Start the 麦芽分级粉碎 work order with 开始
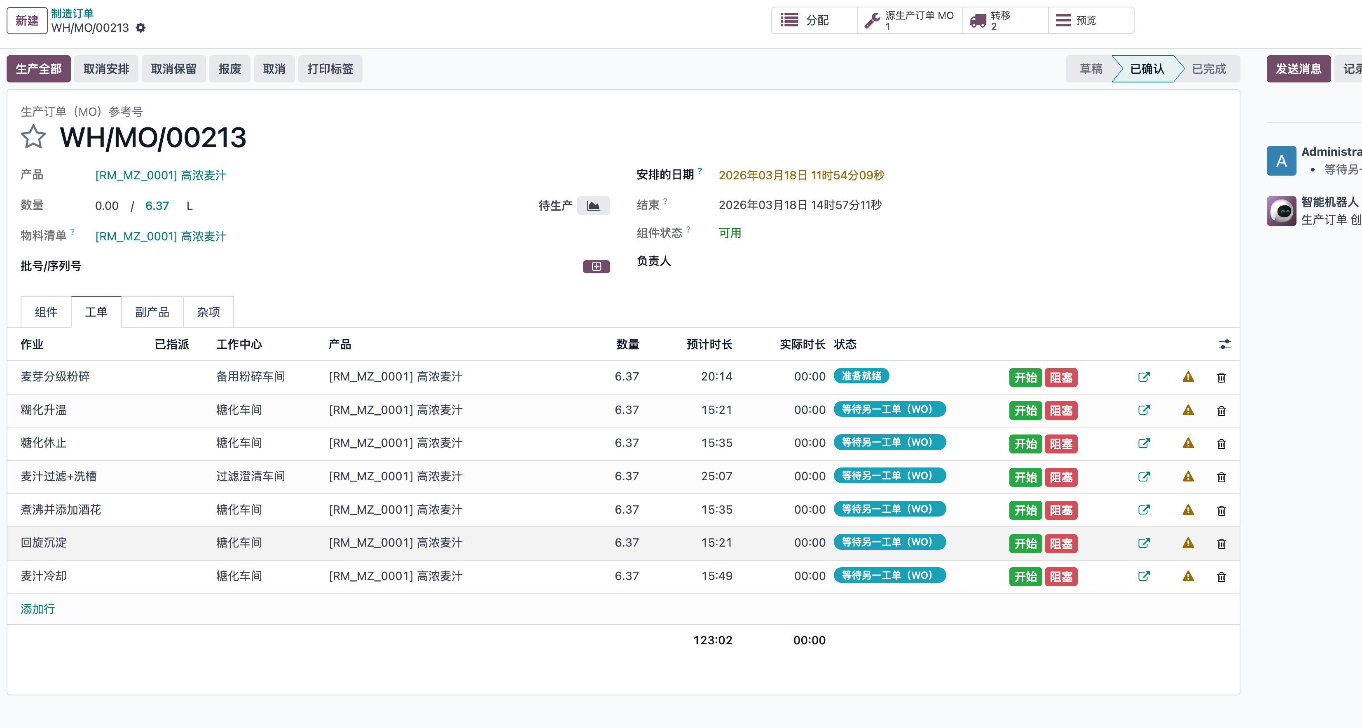The height and width of the screenshot is (728, 1362). point(1026,377)
